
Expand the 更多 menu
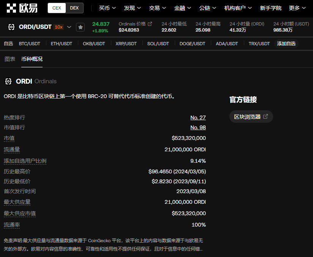tap(297, 8)
